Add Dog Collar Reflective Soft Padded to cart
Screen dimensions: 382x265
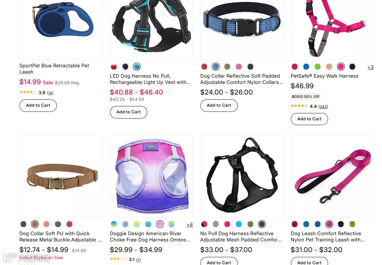pos(219,105)
